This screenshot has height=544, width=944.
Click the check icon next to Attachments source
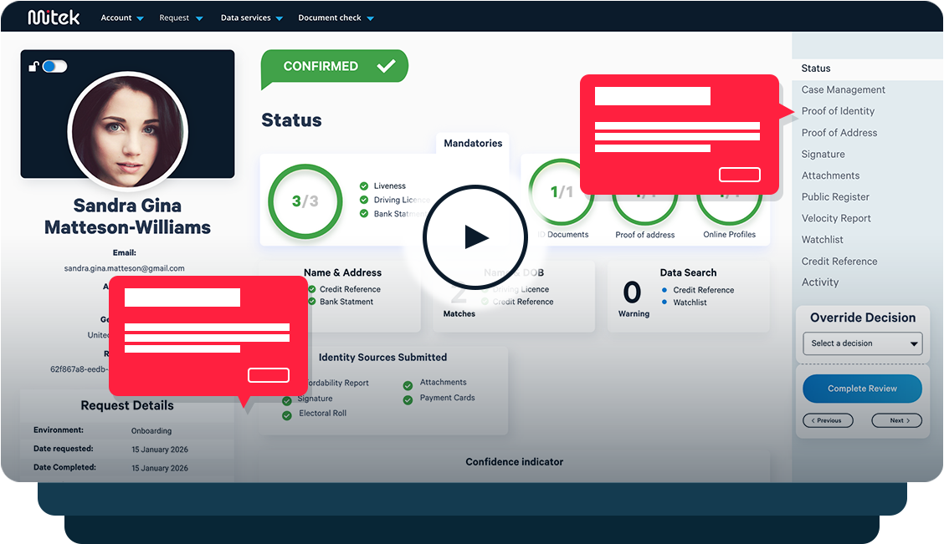[408, 385]
